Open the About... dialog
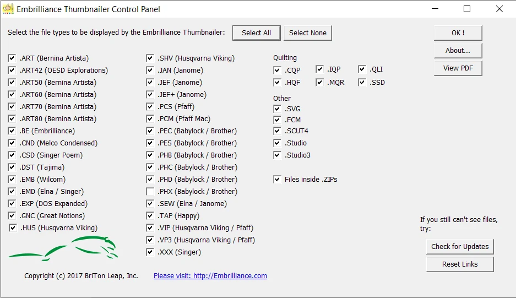This screenshot has width=516, height=298. 458,50
